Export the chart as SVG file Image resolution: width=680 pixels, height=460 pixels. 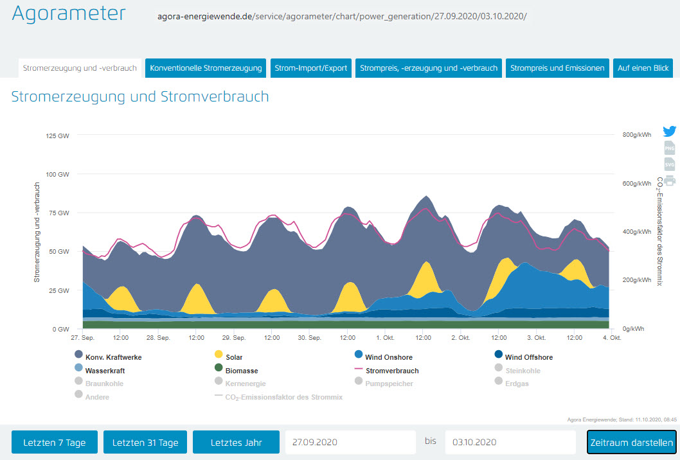tap(670, 164)
